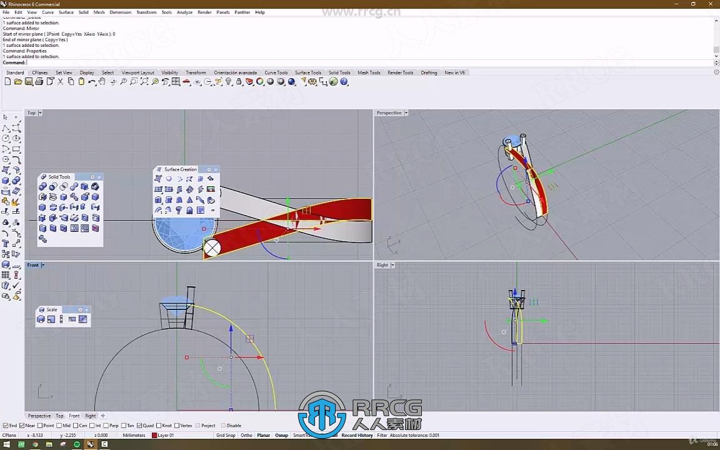This screenshot has height=450, width=720.
Task: Enable the Knot osnap checkbox
Action: coord(159,426)
